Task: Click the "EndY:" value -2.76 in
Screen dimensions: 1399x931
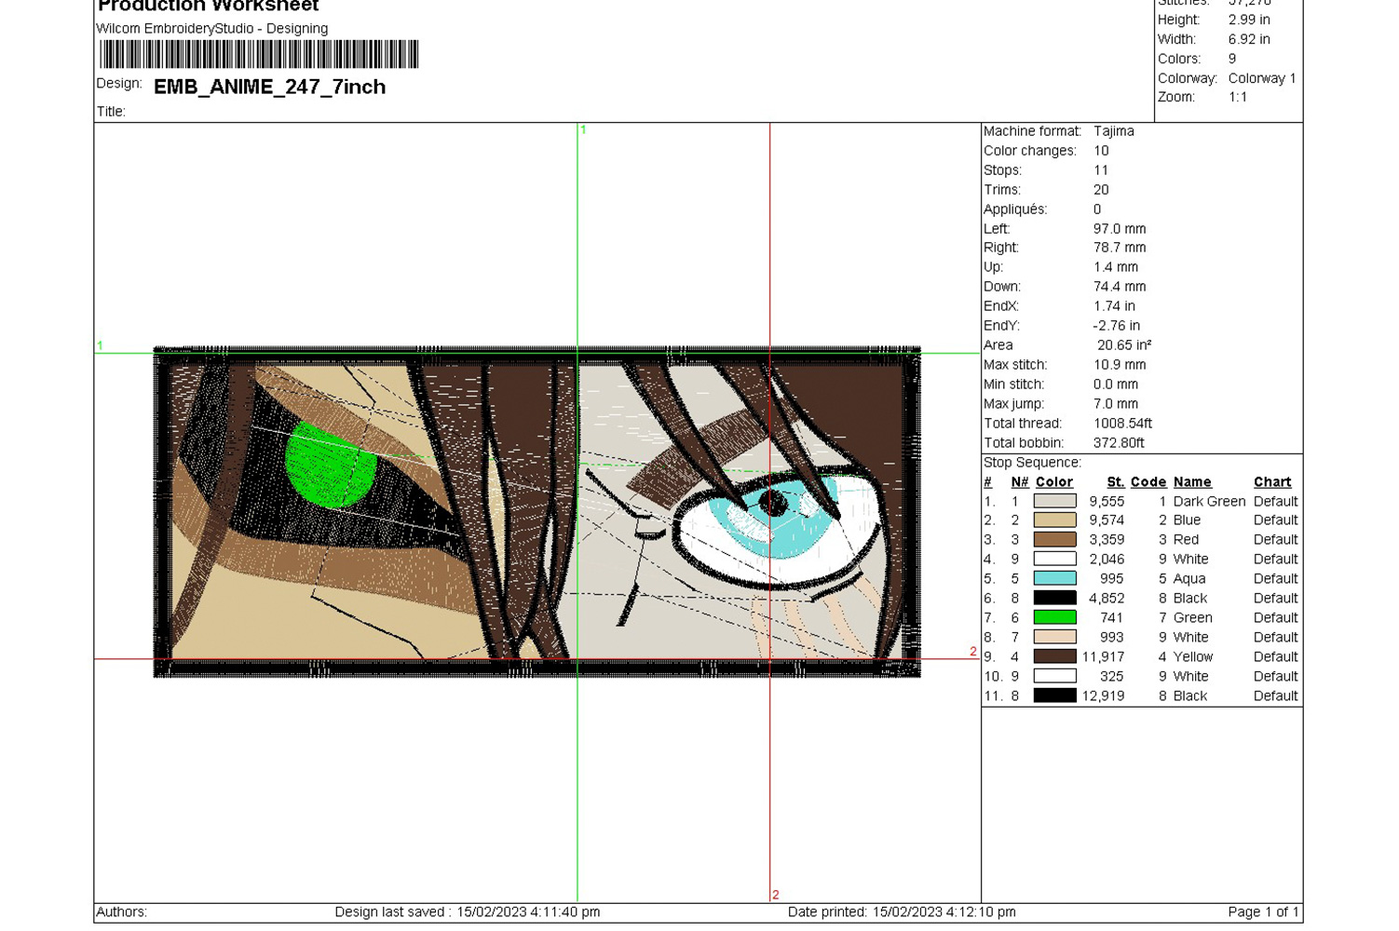Action: (1117, 326)
